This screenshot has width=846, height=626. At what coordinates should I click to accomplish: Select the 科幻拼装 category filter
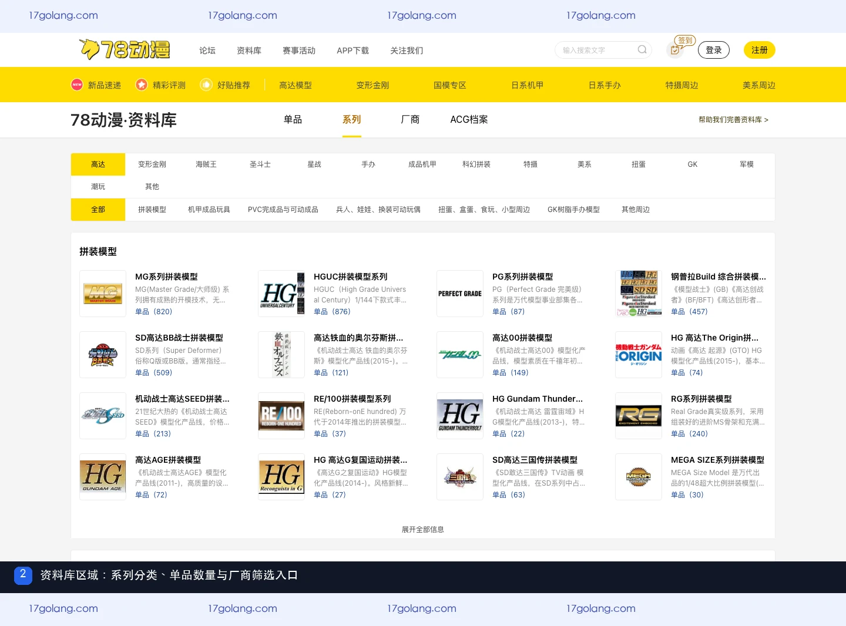(x=476, y=164)
